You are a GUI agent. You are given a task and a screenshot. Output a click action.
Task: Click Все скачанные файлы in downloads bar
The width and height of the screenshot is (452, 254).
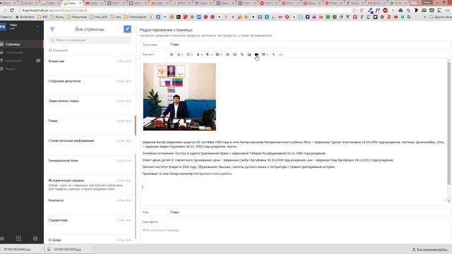430,249
